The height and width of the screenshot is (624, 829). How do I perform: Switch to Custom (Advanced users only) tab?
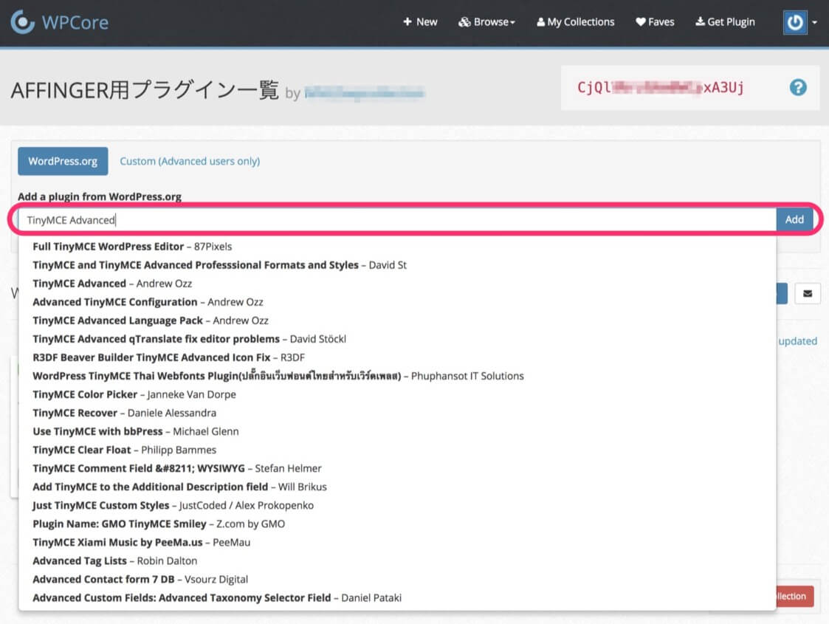190,161
